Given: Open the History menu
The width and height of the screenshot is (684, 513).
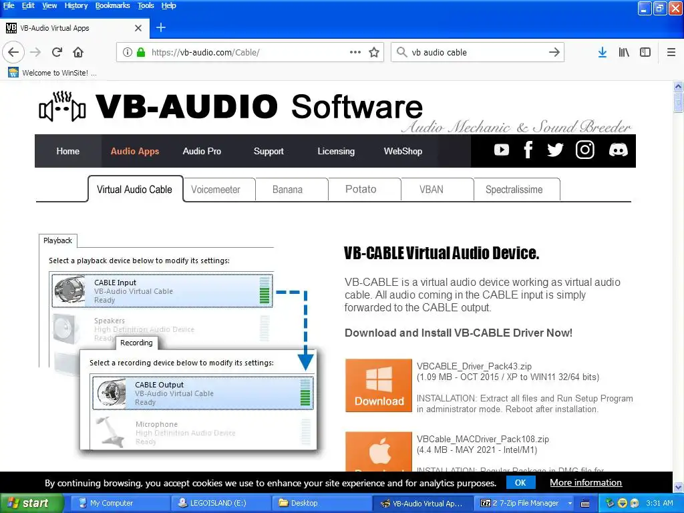Looking at the screenshot, I should [x=76, y=5].
